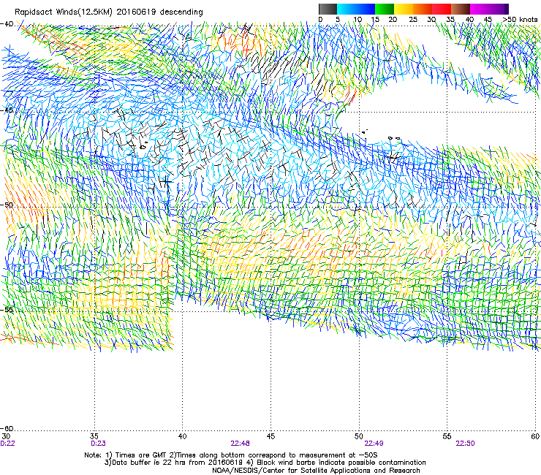Click the '20' label under the color legend
541x475 pixels.
click(393, 20)
